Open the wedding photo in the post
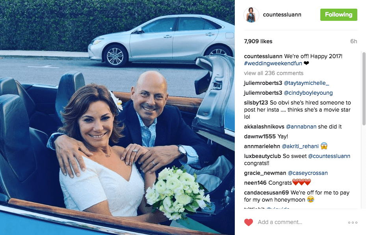Image resolution: width=366 pixels, height=235 pixels. (x=117, y=117)
